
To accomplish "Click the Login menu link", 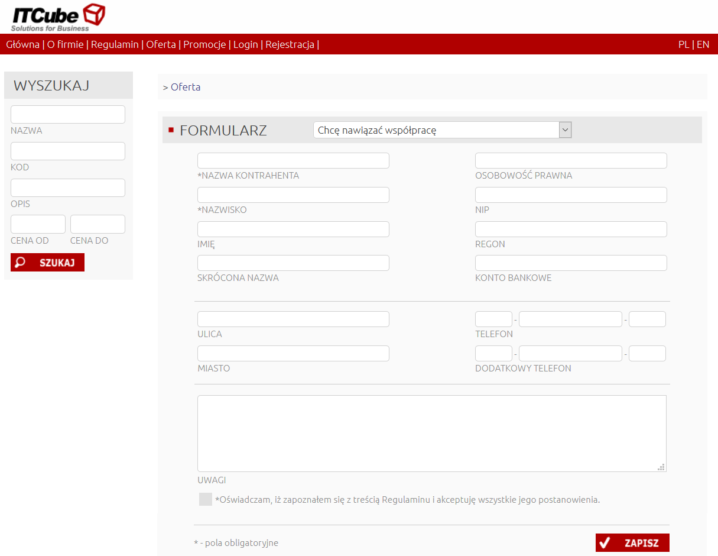I will point(246,44).
